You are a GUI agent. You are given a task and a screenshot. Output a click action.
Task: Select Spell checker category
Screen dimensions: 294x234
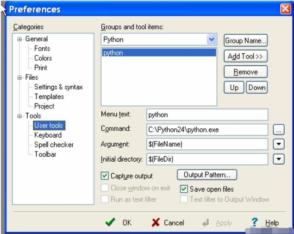[54, 145]
